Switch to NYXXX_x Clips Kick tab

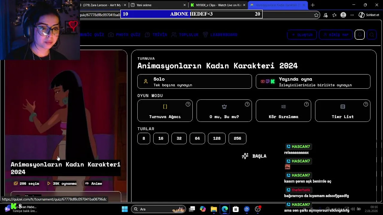coord(218,5)
